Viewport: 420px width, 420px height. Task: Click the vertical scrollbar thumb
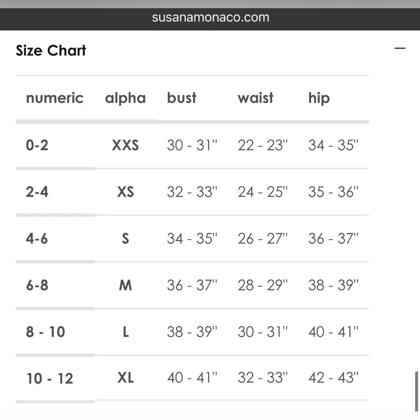[x=417, y=391]
